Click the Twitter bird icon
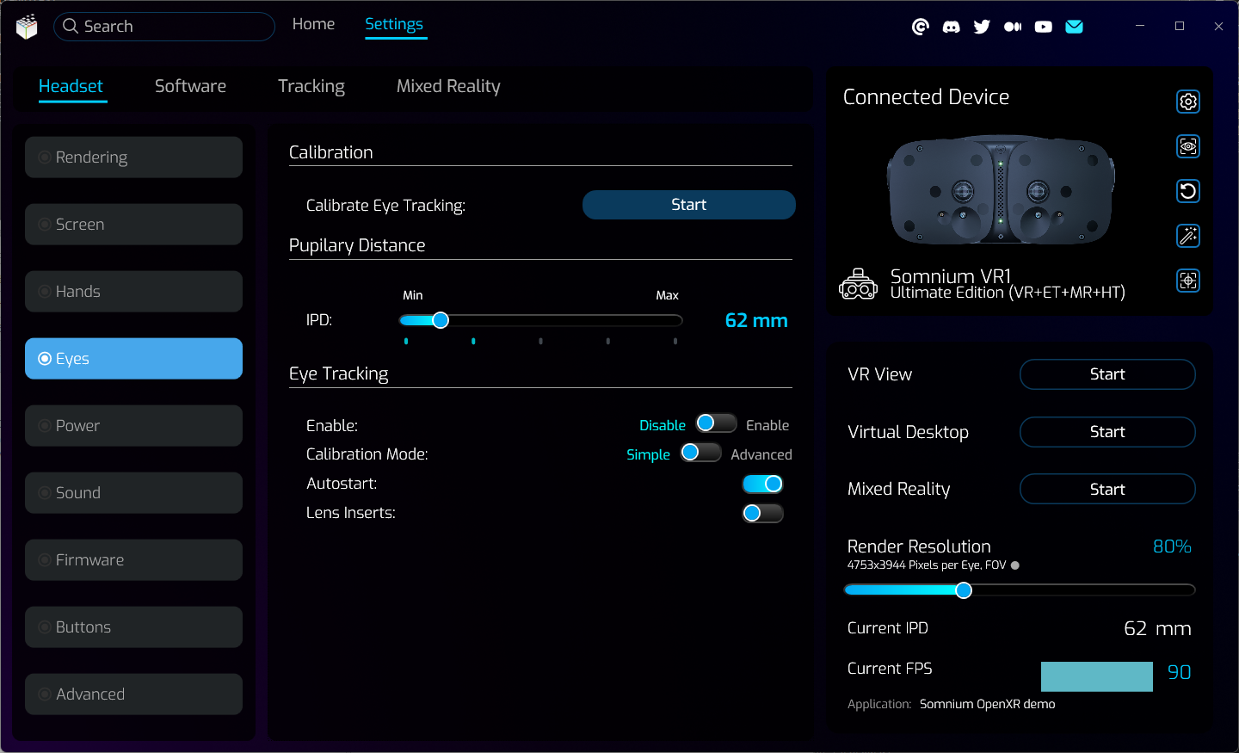This screenshot has width=1239, height=753. [982, 27]
